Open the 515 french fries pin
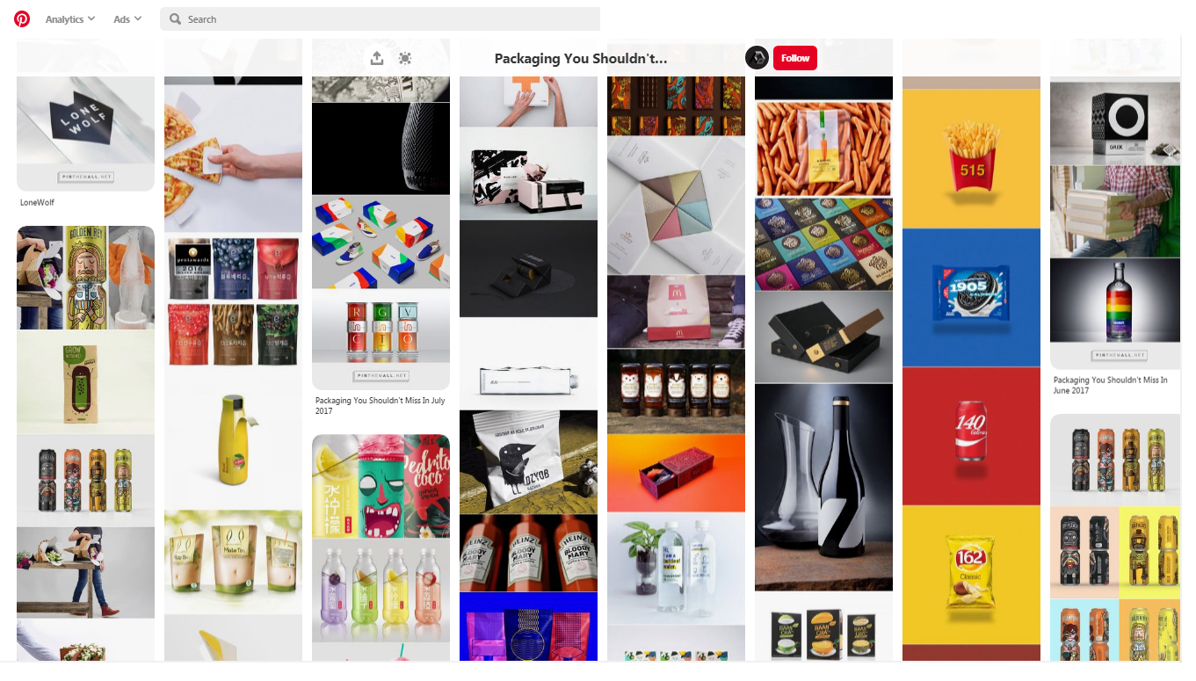The image size is (1196, 681). pos(971,159)
